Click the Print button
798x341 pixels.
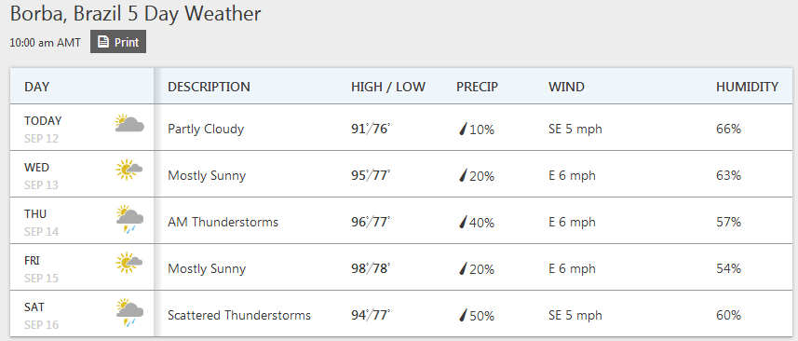pyautogui.click(x=118, y=42)
